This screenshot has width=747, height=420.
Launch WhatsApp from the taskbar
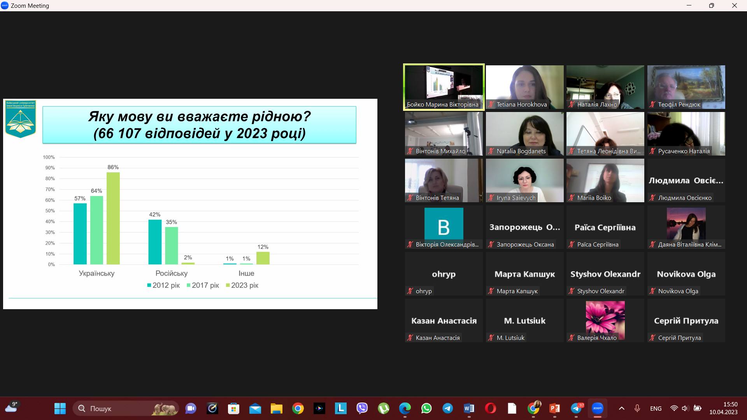point(426,408)
